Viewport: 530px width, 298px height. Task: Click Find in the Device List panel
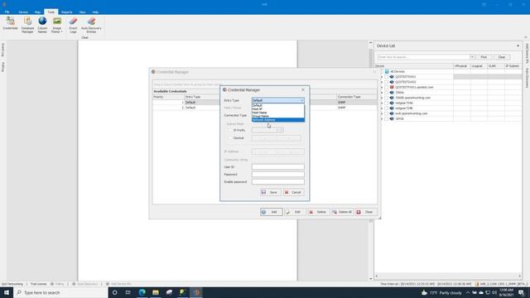coord(484,57)
